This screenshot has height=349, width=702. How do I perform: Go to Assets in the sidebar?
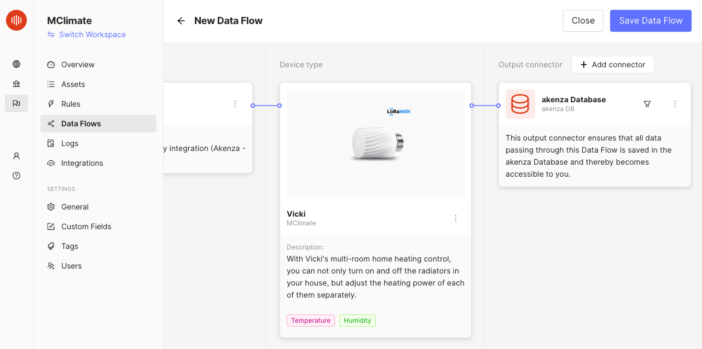98,84
